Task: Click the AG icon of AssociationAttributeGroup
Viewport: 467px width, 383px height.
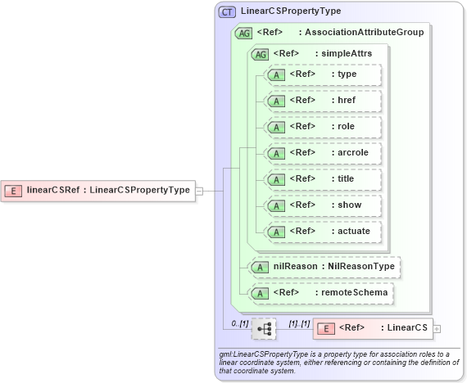Action: point(243,33)
